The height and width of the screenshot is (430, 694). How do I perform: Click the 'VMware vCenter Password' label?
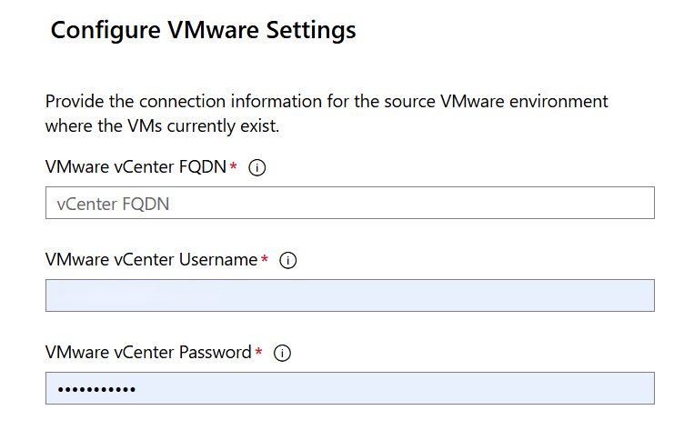coord(148,353)
